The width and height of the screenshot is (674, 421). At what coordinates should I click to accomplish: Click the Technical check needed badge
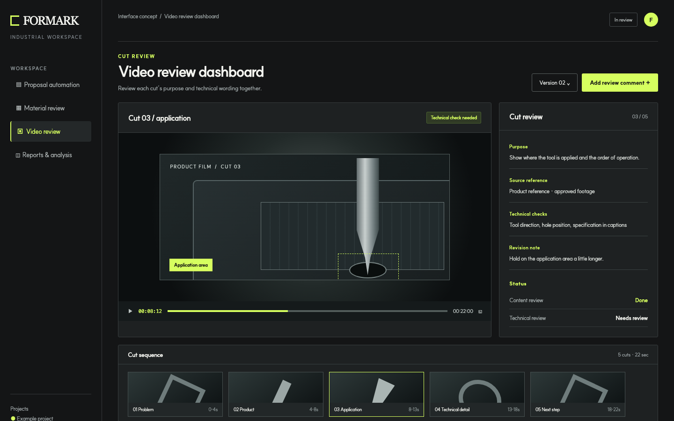(454, 118)
